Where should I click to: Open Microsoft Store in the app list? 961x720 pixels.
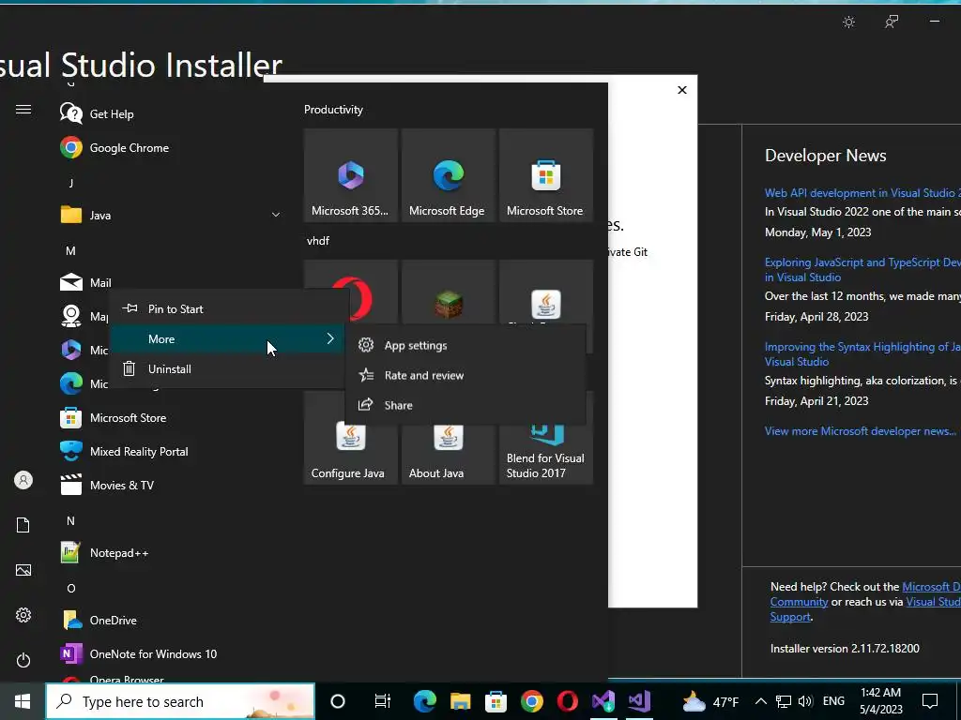coord(128,417)
